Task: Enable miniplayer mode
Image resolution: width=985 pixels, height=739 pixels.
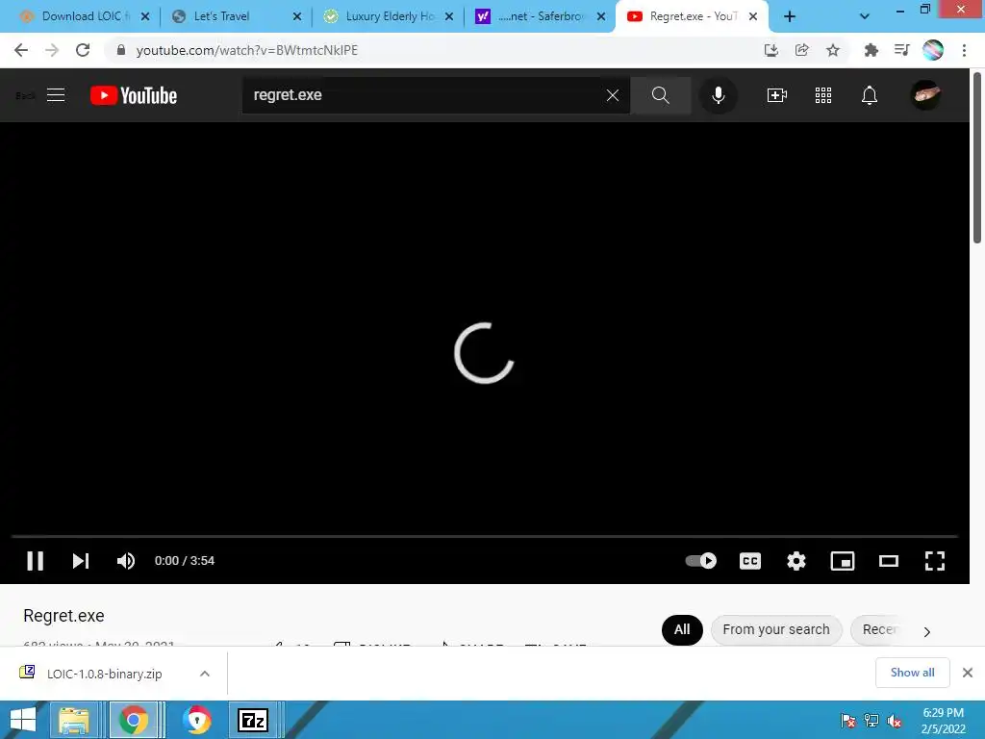Action: [x=843, y=561]
